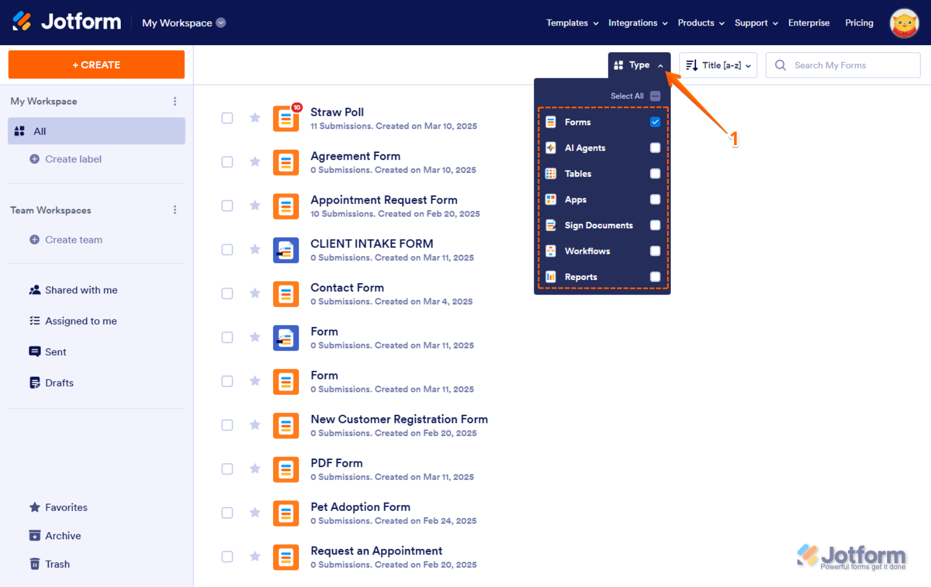Open the Pricing page
Image resolution: width=931 pixels, height=587 pixels.
click(859, 23)
